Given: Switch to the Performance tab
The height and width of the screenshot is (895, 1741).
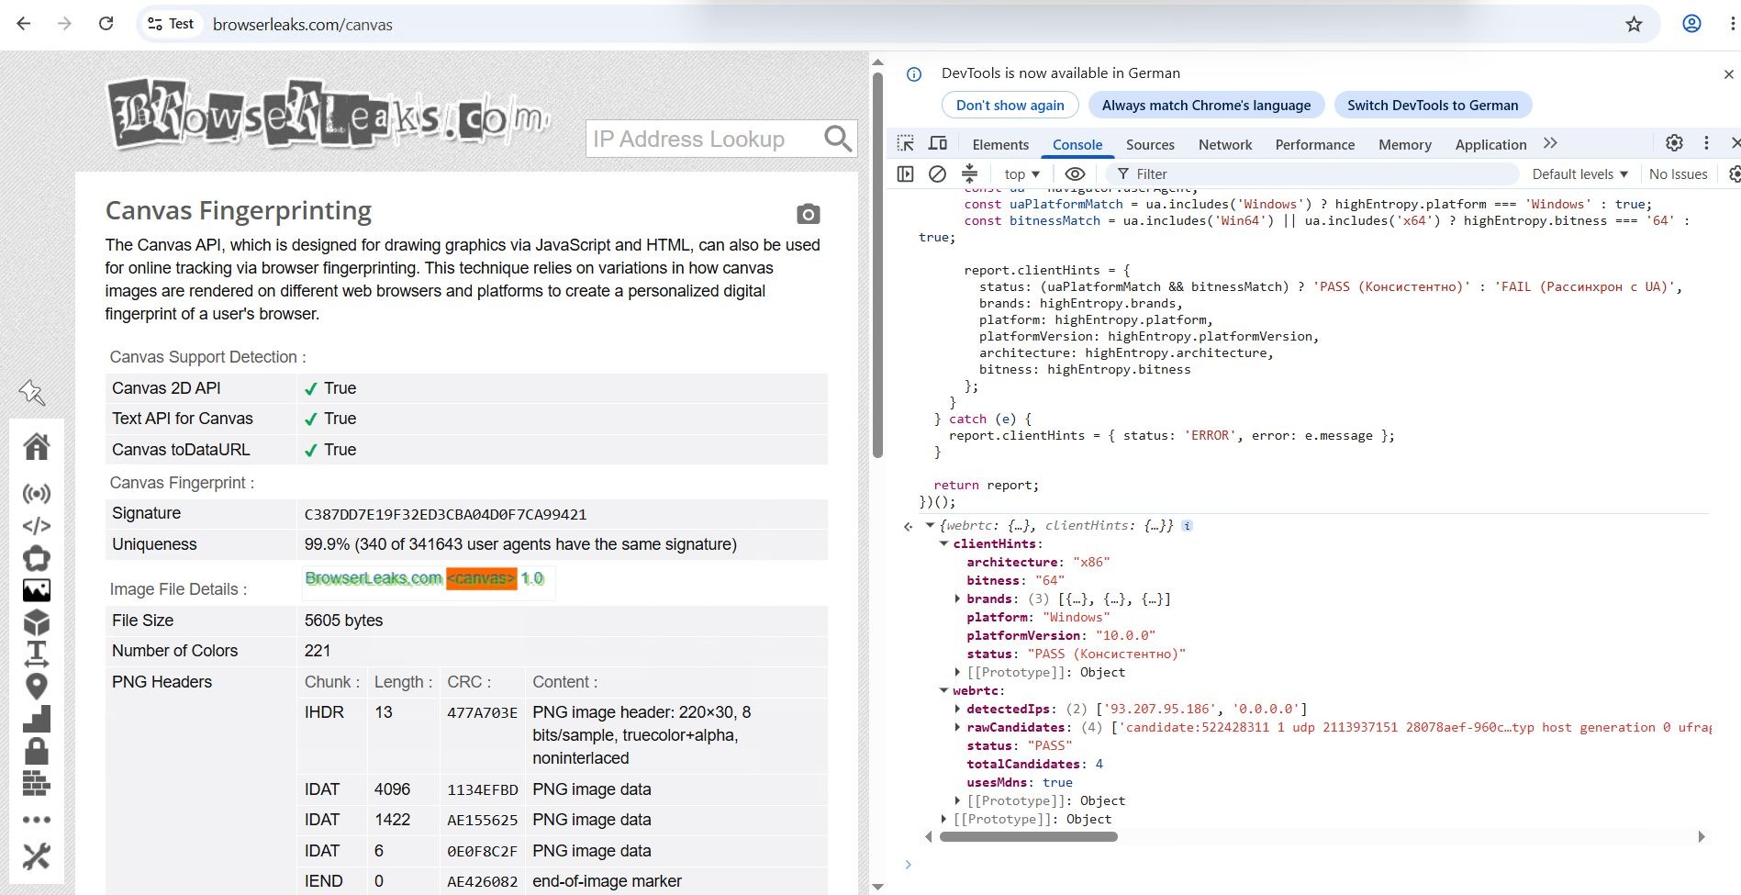Looking at the screenshot, I should click(x=1314, y=144).
